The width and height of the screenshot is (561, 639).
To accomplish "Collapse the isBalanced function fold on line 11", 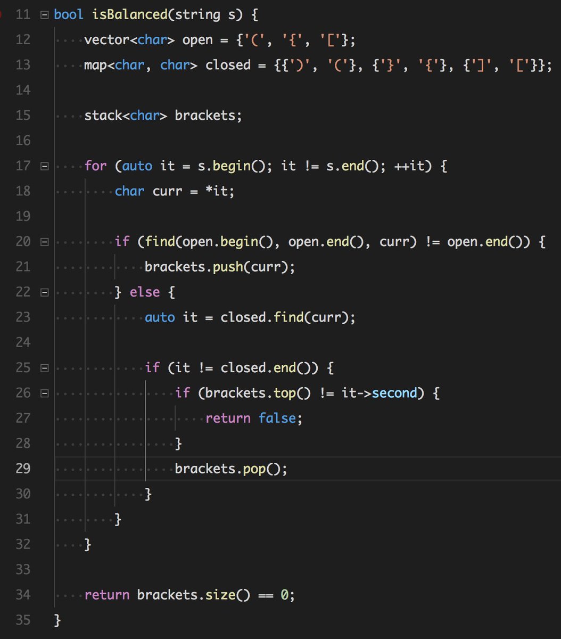I will pos(45,14).
